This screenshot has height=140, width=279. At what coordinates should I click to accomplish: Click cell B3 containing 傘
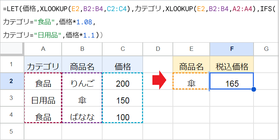(x=82, y=98)
